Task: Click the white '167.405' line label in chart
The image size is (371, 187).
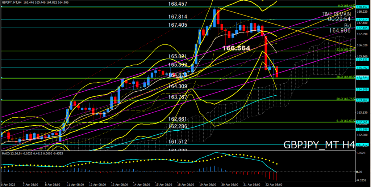Action: point(178,25)
